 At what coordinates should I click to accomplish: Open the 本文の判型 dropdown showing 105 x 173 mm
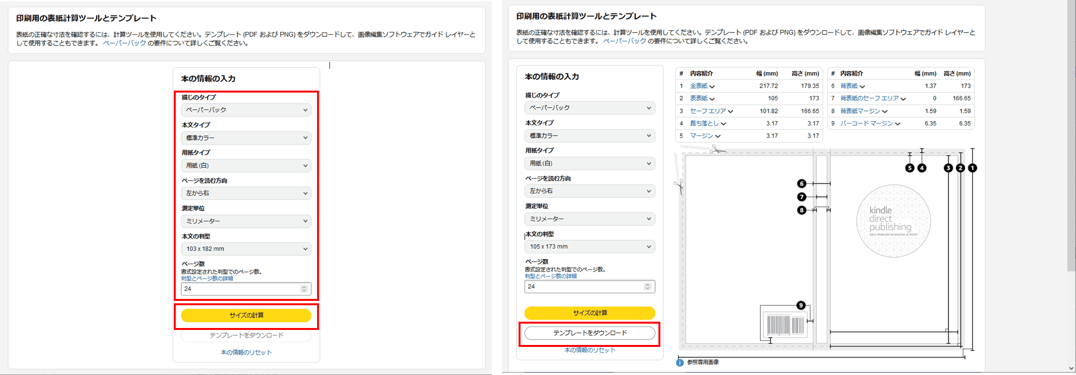(589, 247)
